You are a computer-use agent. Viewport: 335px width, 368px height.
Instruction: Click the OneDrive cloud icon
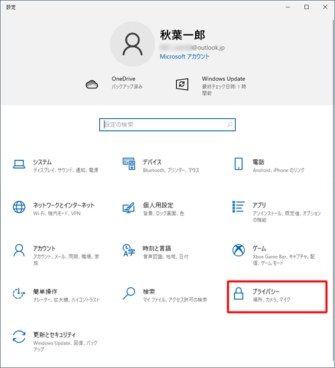point(92,84)
